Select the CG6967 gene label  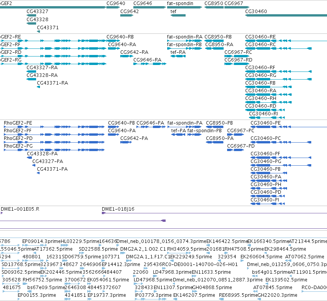click(x=234, y=3)
